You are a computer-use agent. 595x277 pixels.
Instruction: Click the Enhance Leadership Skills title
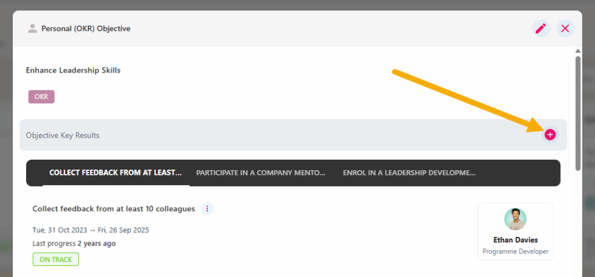[73, 70]
